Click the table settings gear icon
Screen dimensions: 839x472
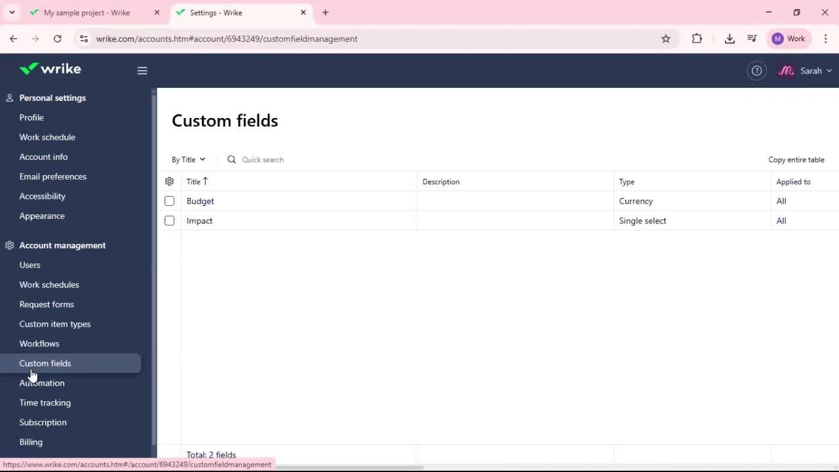(169, 182)
